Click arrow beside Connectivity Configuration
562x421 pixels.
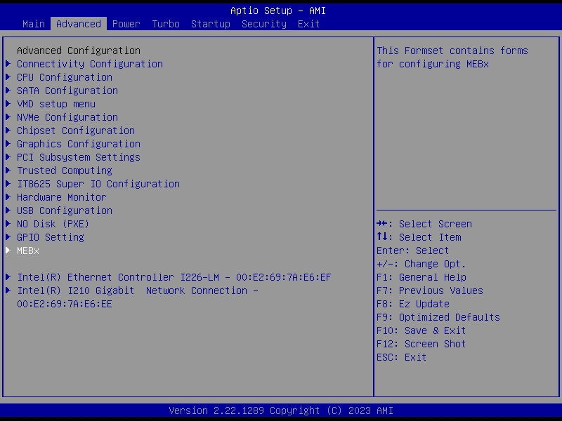(8, 64)
